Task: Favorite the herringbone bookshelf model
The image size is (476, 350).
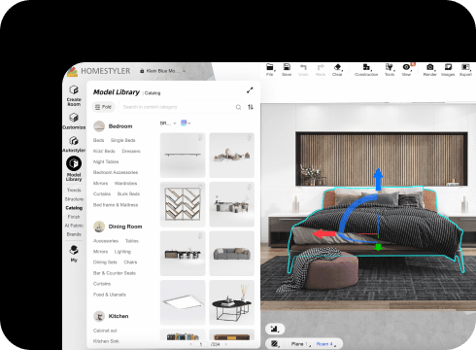Action: pyautogui.click(x=200, y=187)
